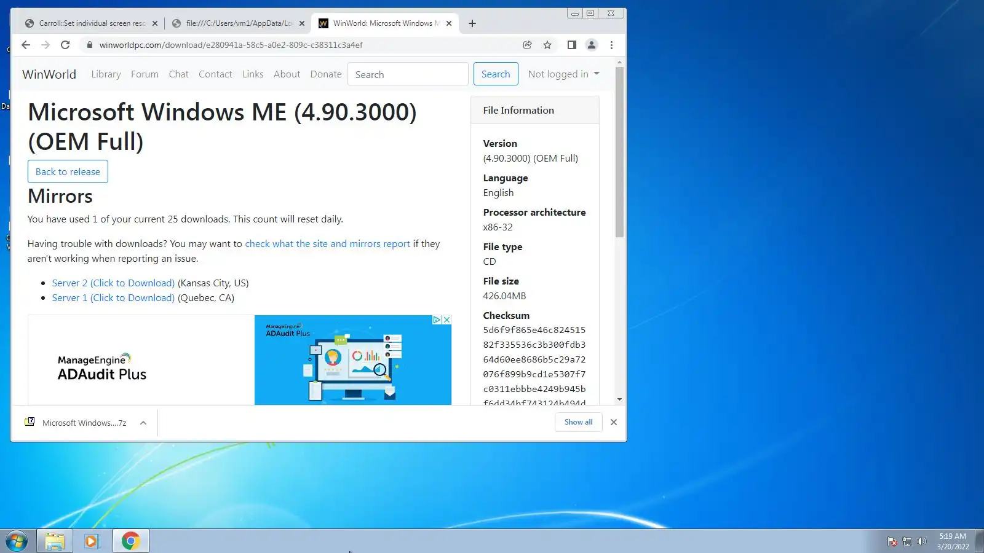This screenshot has width=984, height=553.
Task: Reload the WinWorld page
Action: click(65, 45)
